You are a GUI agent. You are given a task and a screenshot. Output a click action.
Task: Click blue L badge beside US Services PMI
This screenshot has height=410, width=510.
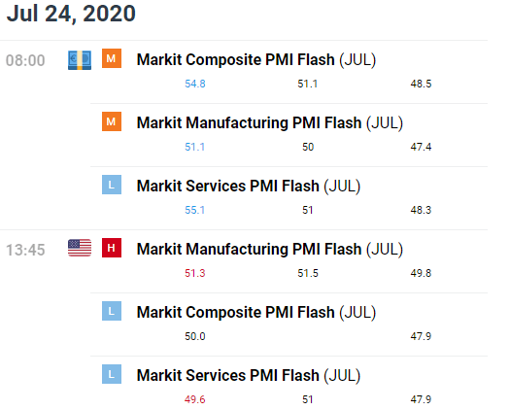tap(112, 374)
